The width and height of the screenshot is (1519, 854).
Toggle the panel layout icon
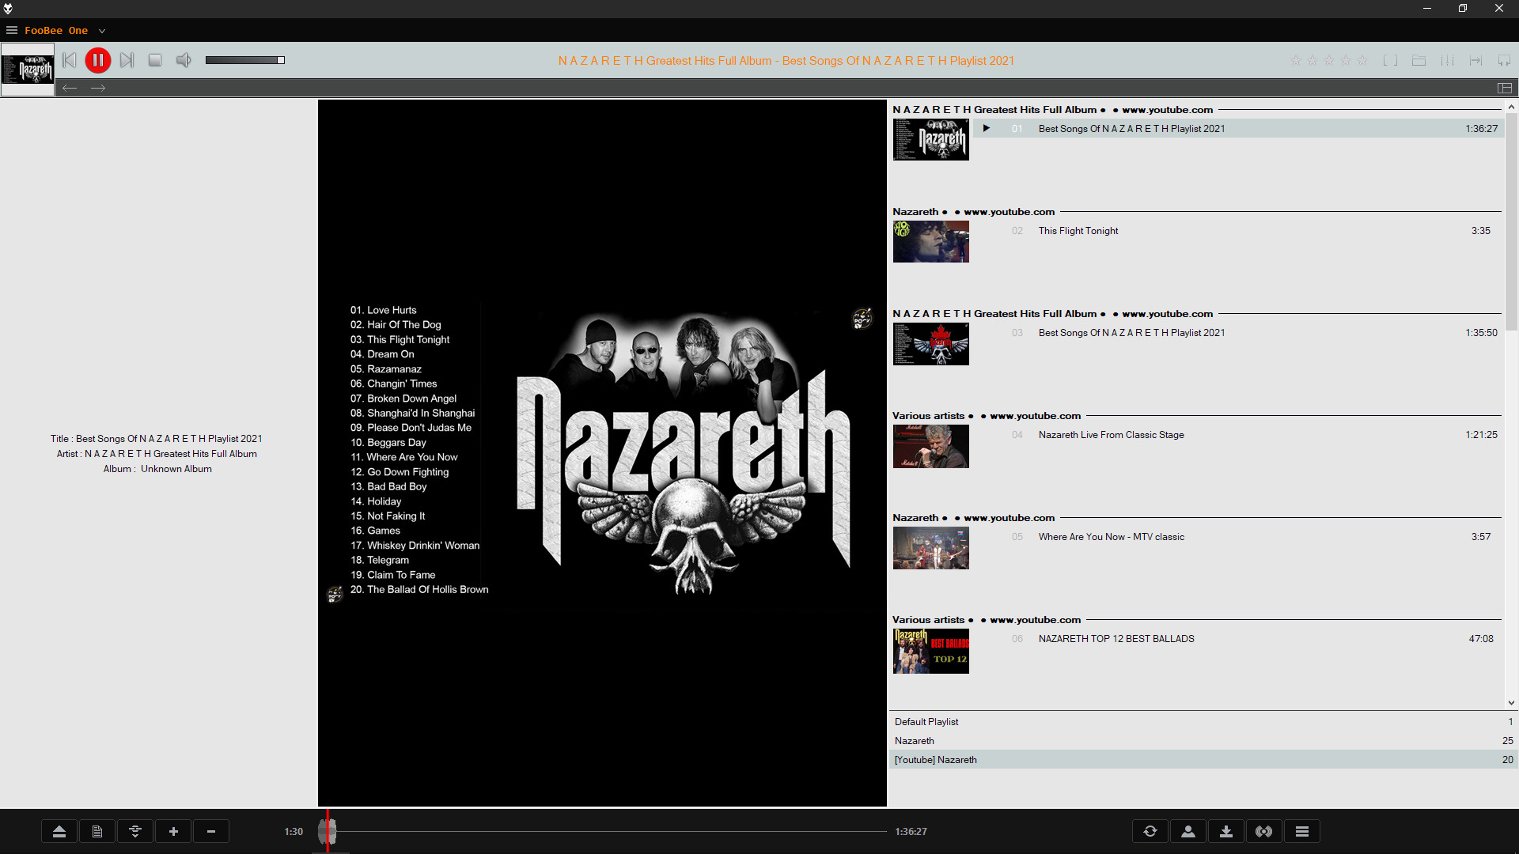[1505, 88]
